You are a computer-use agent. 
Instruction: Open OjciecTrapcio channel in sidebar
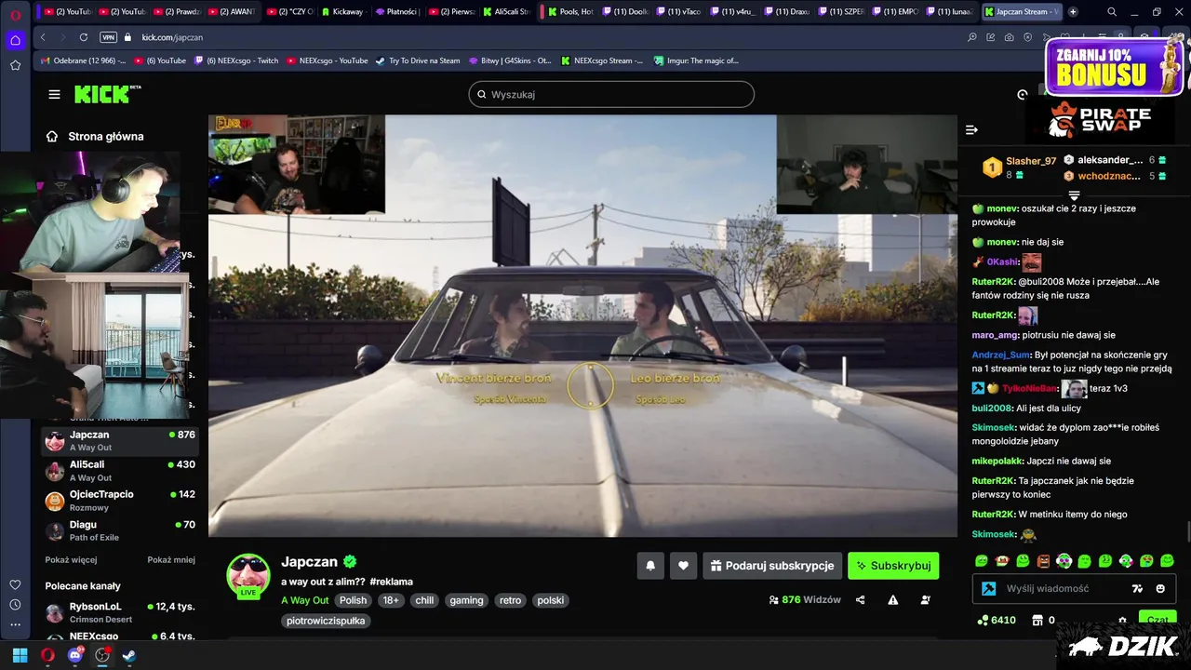(x=120, y=501)
